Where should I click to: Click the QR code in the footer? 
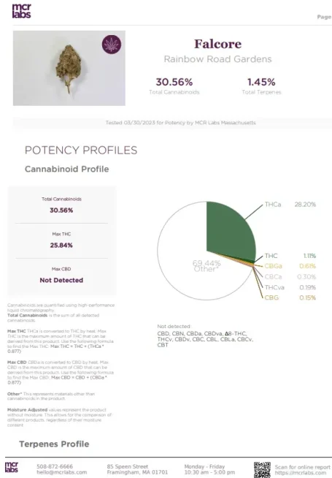pos(262,469)
